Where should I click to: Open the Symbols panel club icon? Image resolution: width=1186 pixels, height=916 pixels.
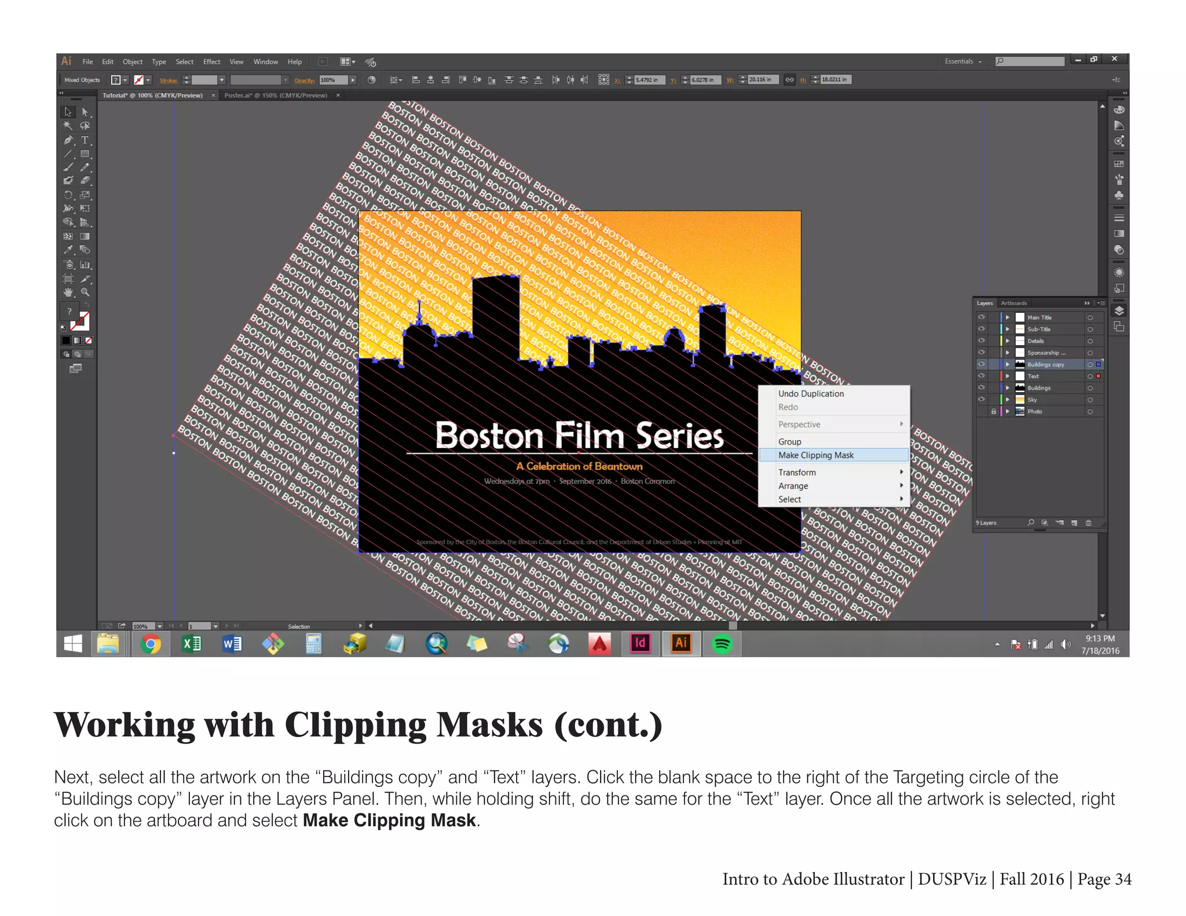[x=1119, y=196]
